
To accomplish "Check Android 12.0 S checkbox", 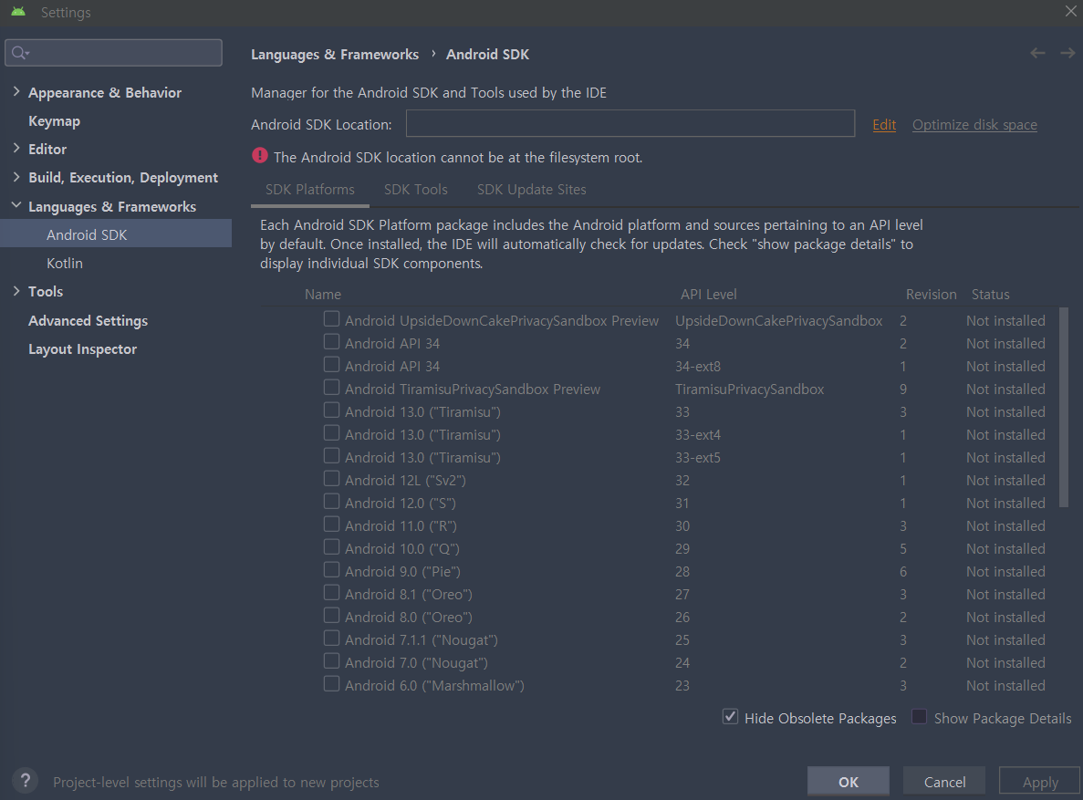I will pyautogui.click(x=331, y=502).
